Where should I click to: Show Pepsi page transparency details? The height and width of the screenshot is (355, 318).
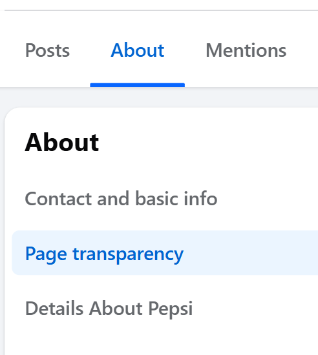104,254
